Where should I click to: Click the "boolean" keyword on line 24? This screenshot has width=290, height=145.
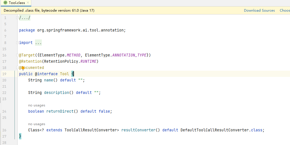36,112
